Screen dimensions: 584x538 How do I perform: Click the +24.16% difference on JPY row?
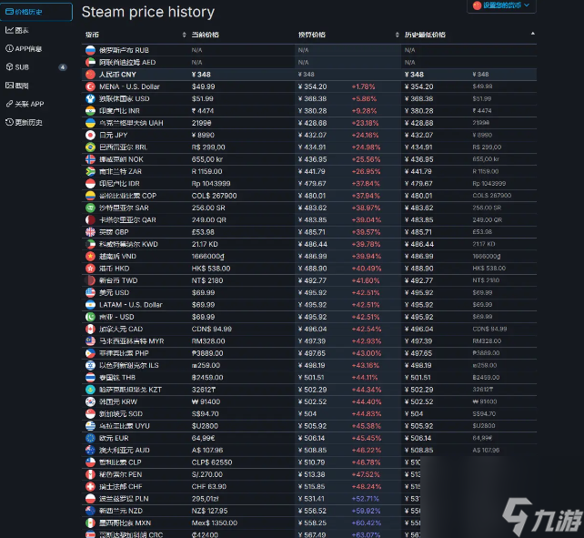pyautogui.click(x=365, y=135)
